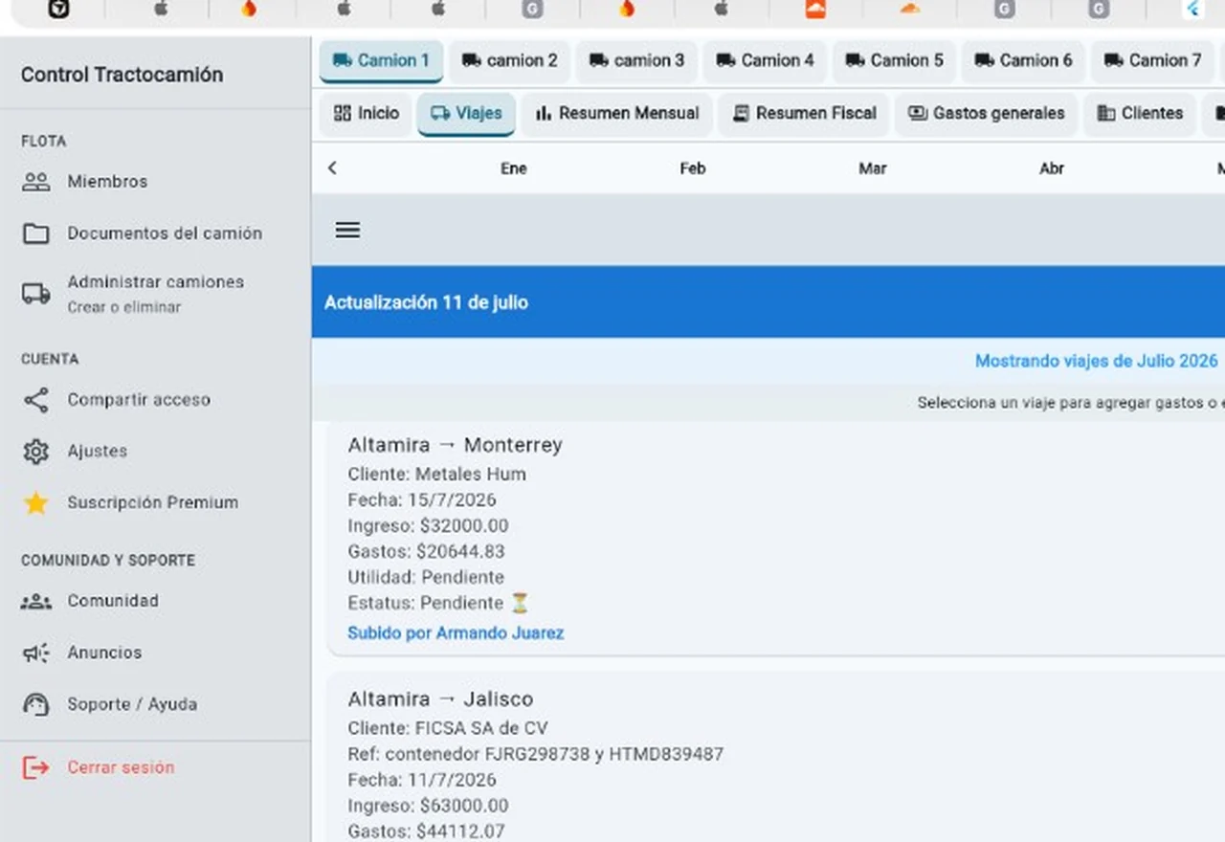1225x842 pixels.
Task: Open the Altamira → Monterrey trip card
Action: click(x=776, y=539)
